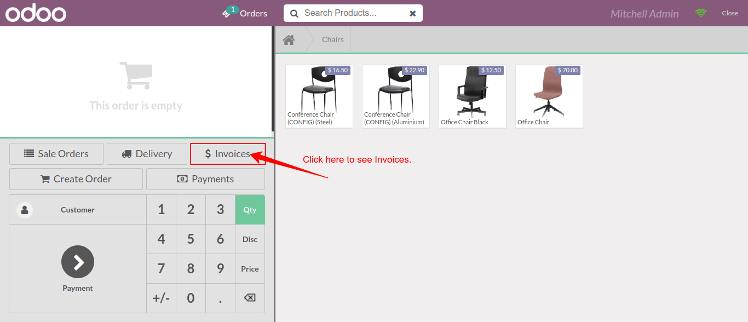This screenshot has height=322, width=748.
Task: Click the Invoices button
Action: 228,154
